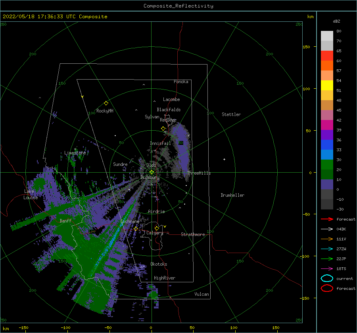The width and height of the screenshot is (357, 333).
Task: Click the dBZ color scale heading
Action: (x=336, y=21)
